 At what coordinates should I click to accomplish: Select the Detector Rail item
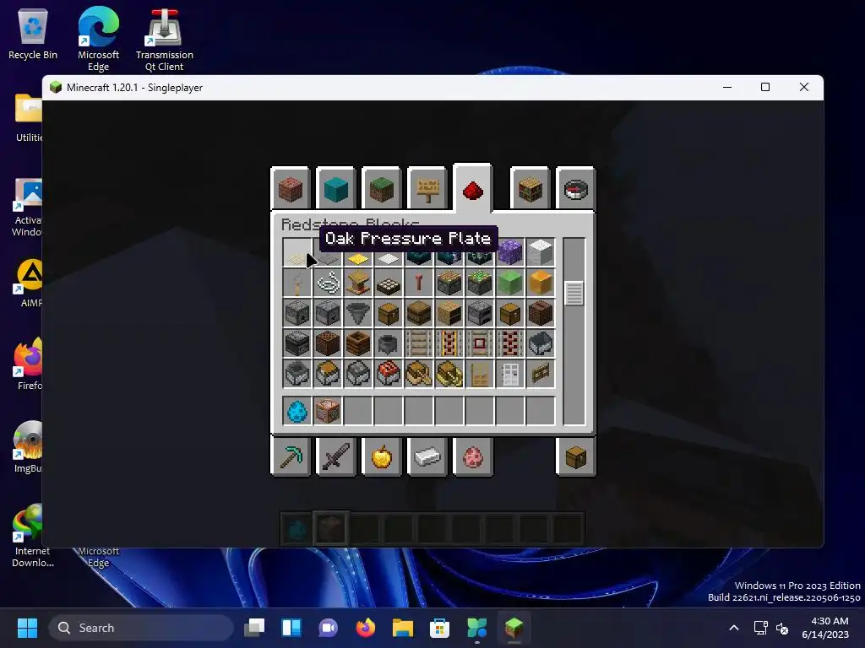(x=480, y=344)
